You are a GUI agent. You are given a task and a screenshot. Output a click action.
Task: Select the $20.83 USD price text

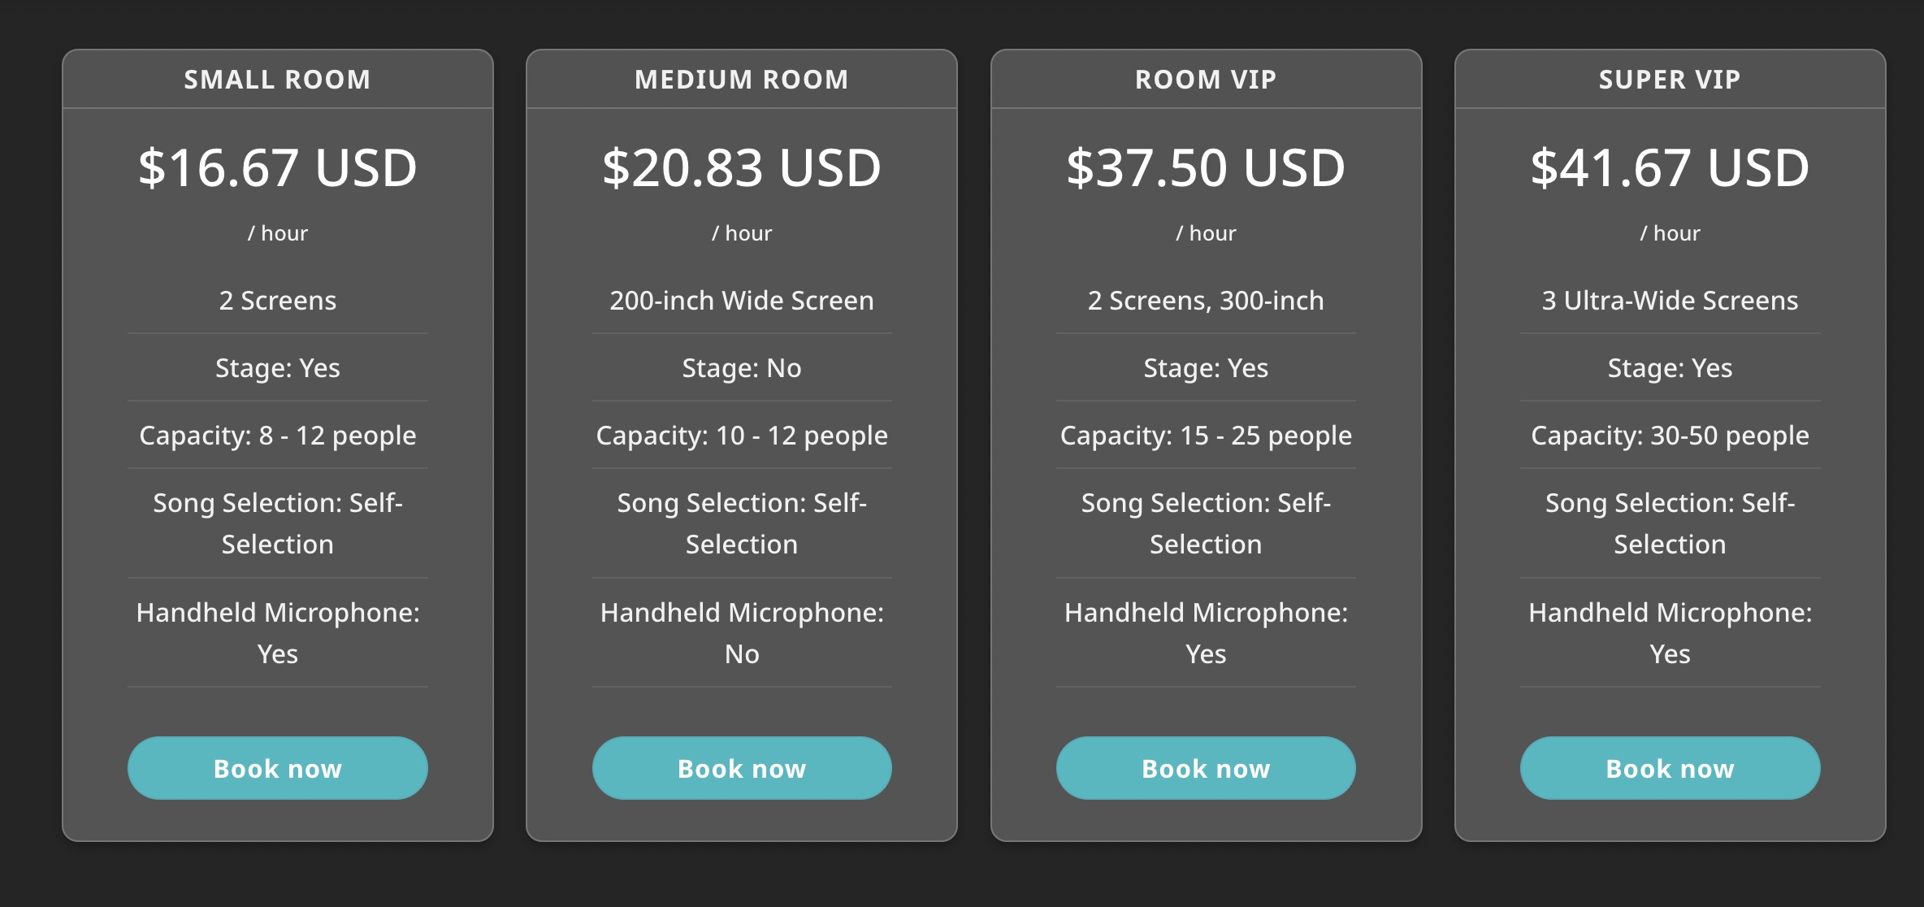[x=741, y=168]
